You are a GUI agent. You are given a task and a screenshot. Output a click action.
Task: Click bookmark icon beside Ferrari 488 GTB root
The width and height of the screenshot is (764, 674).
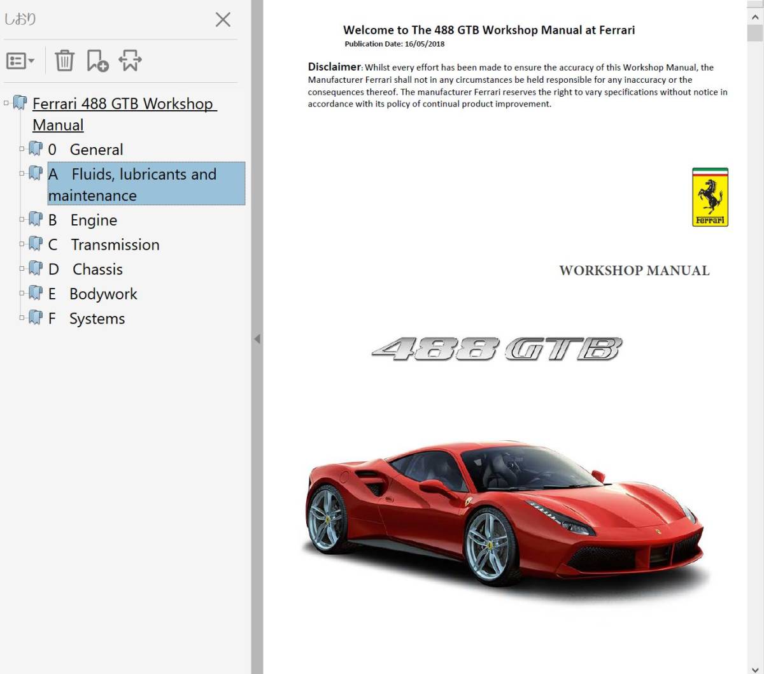click(x=20, y=103)
